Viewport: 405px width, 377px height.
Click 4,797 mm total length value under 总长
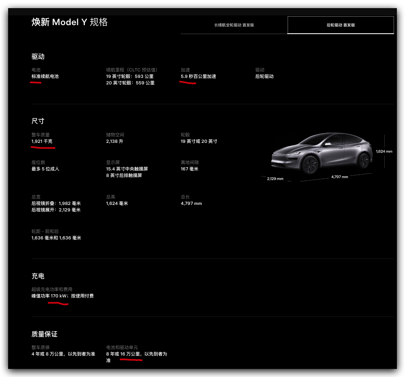[191, 203]
